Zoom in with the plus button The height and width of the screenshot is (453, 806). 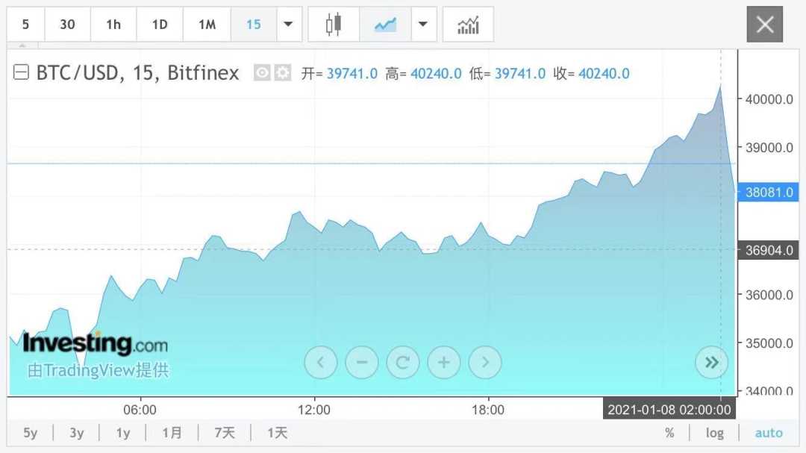tap(444, 363)
